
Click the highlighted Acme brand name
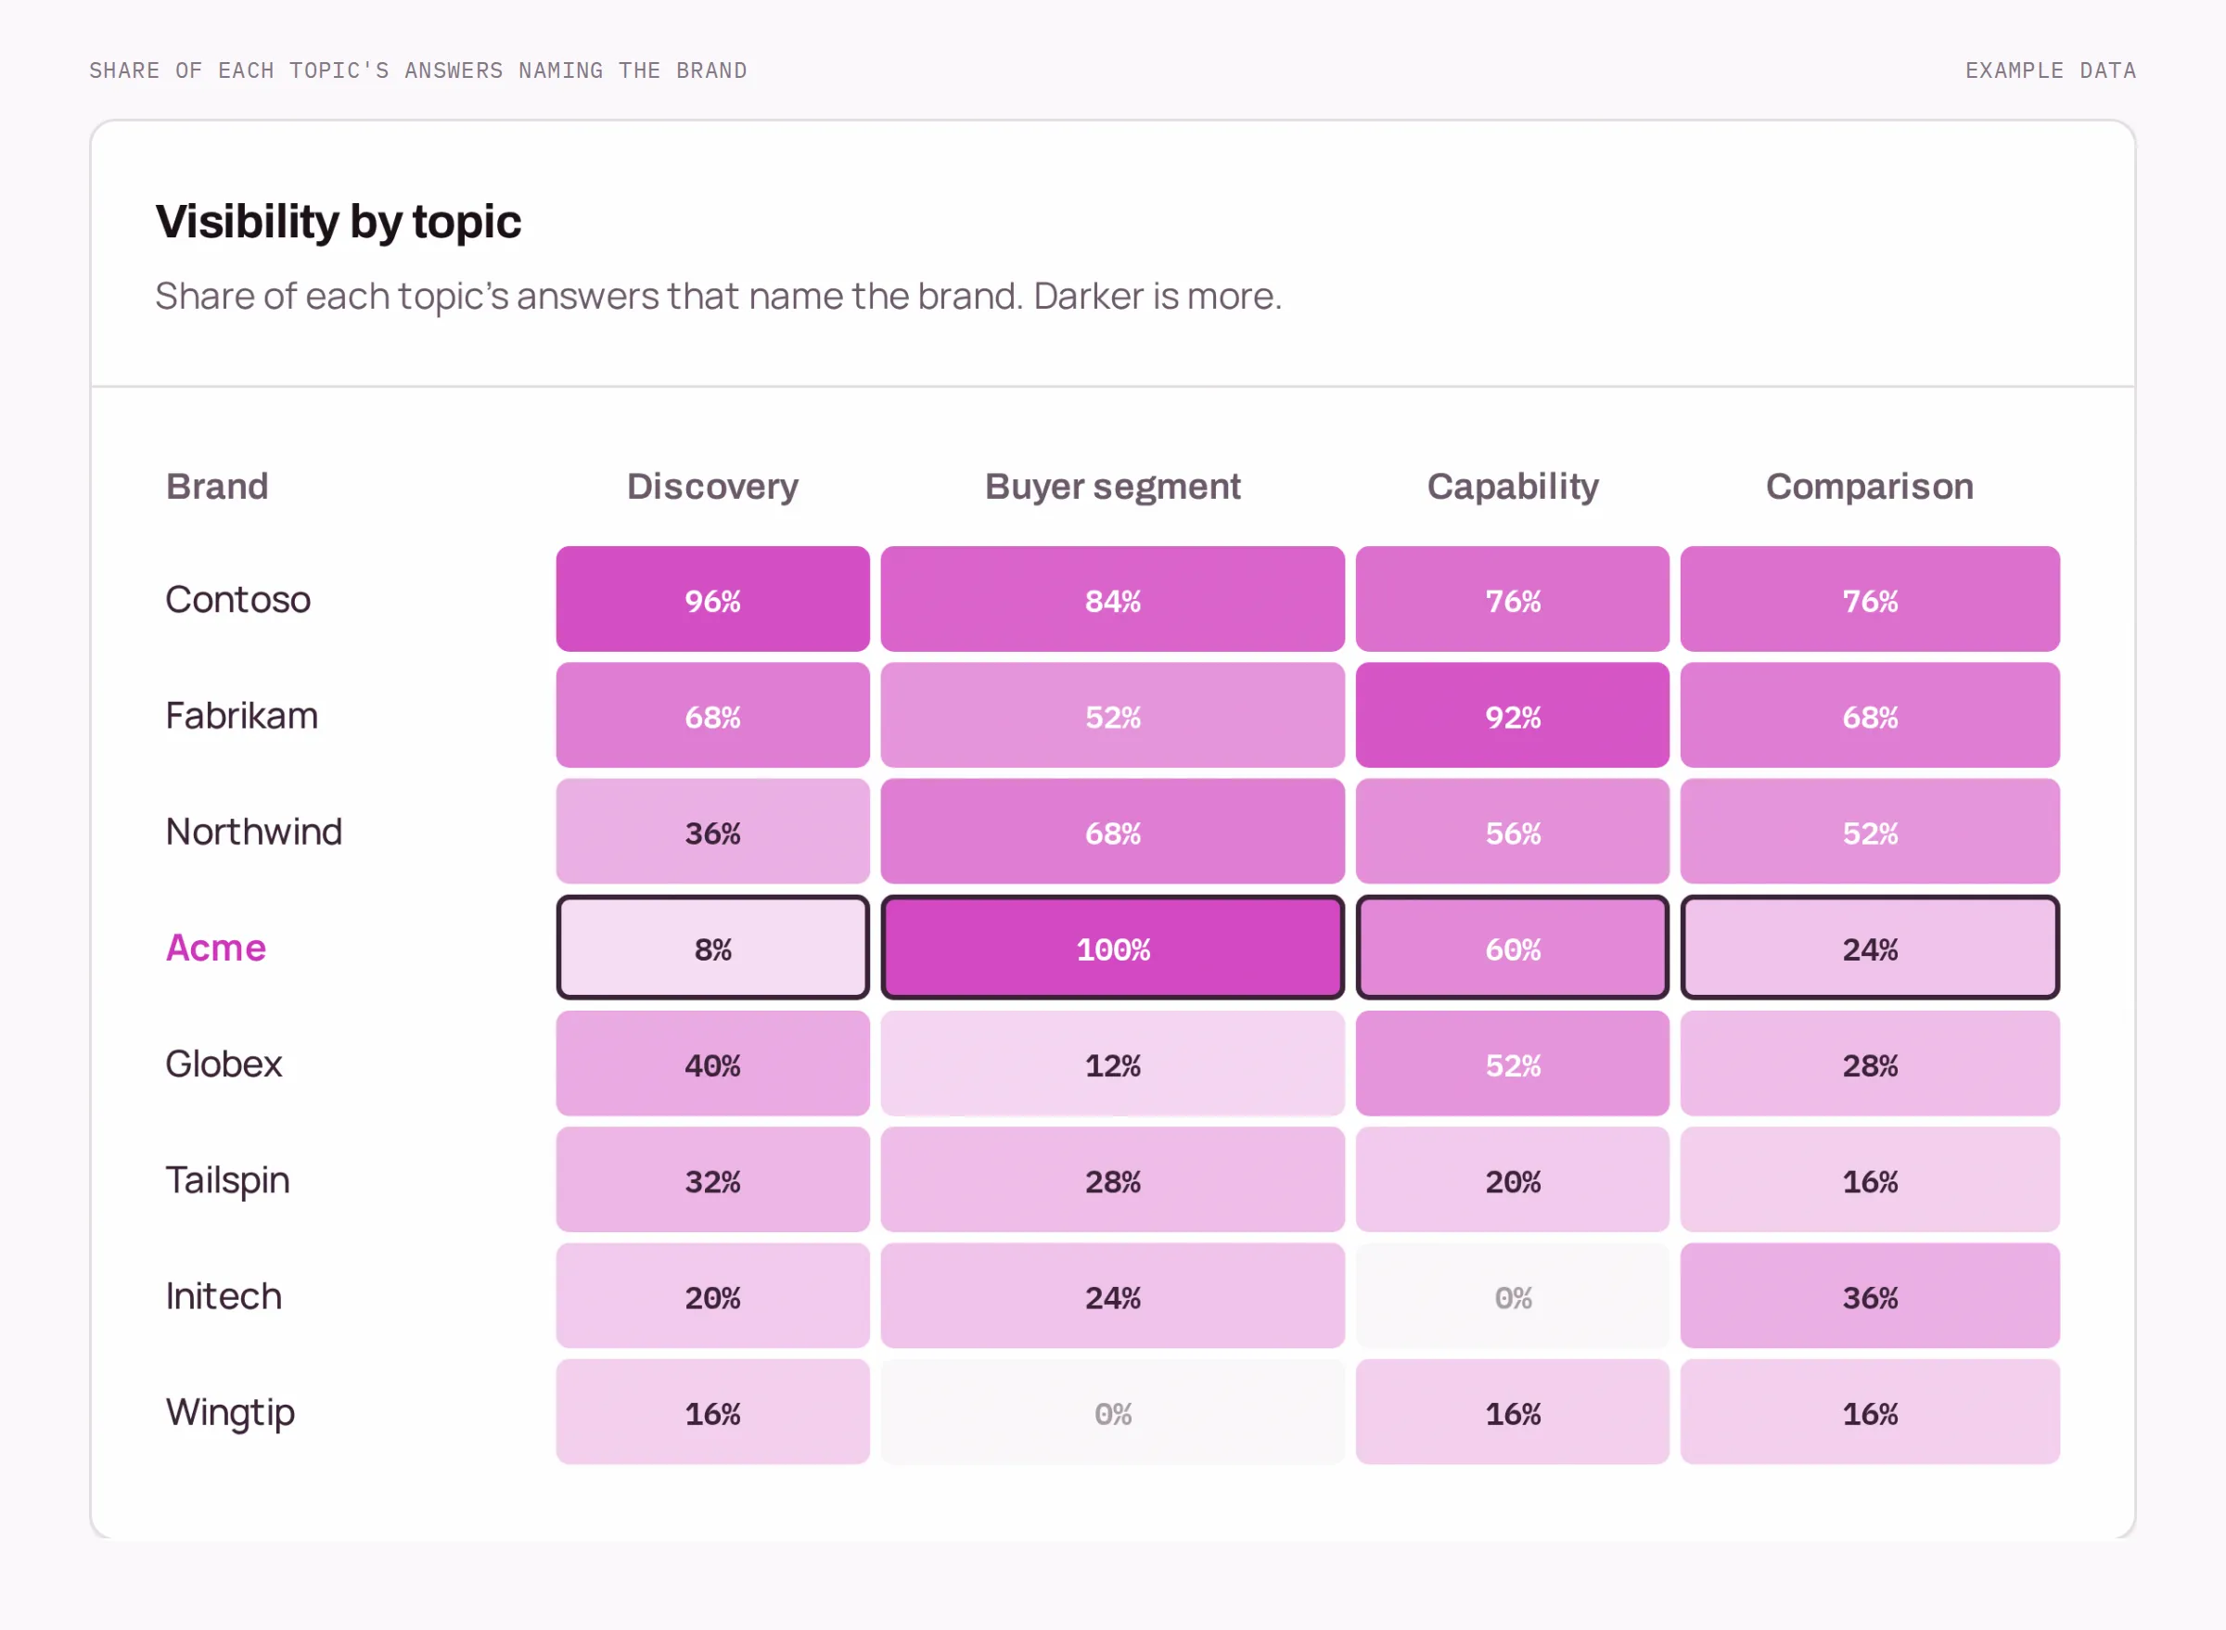(216, 948)
